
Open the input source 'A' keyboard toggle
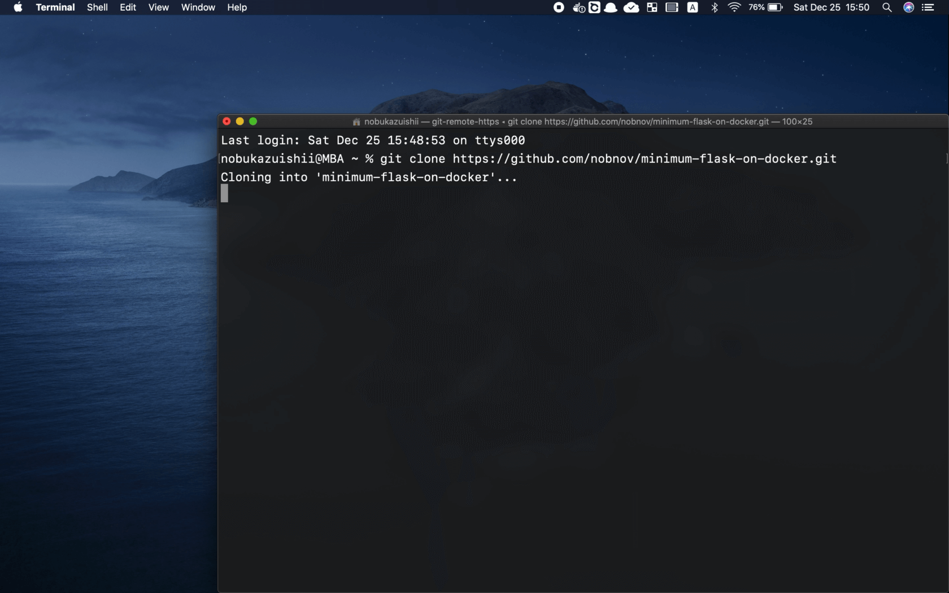click(x=693, y=7)
